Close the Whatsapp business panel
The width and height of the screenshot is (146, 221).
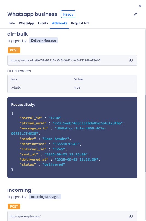(x=140, y=6)
